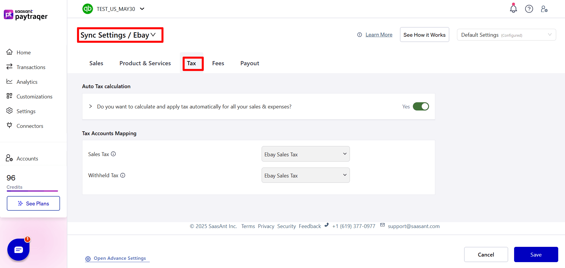The width and height of the screenshot is (565, 268).
Task: Click the Withheld Tax info tooltip
Action: click(123, 175)
